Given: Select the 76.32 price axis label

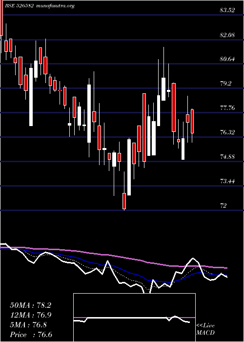Looking at the screenshot, I should 227,132.
